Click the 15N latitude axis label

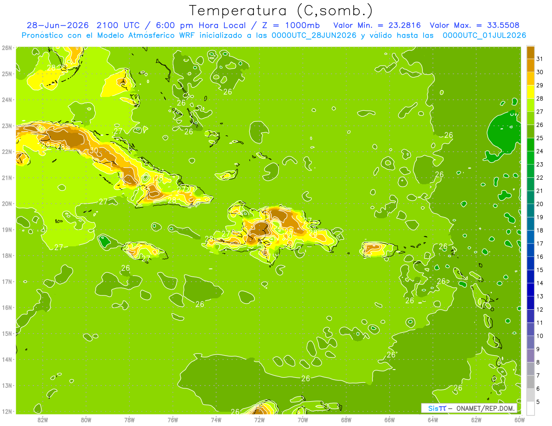(6, 333)
